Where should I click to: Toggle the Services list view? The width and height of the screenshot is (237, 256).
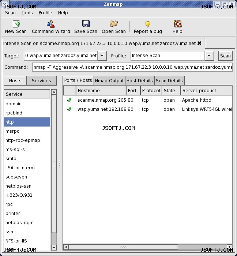41,81
